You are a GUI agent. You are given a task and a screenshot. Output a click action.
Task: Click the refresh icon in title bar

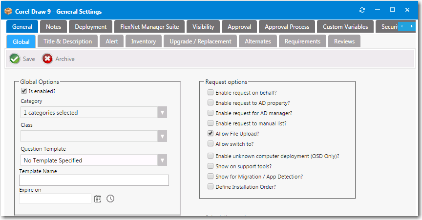point(362,10)
